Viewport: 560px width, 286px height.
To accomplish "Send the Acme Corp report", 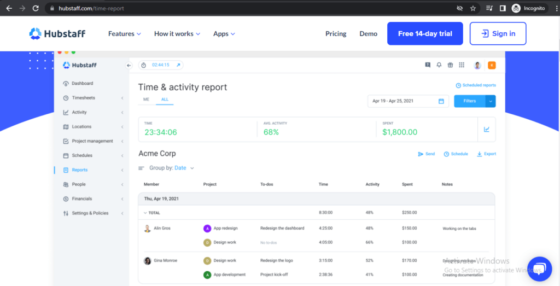I will click(427, 154).
